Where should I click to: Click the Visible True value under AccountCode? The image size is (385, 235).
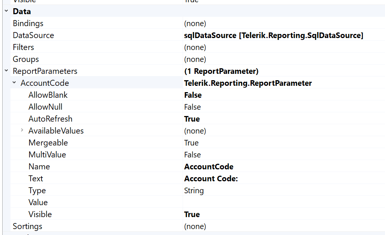[192, 214]
